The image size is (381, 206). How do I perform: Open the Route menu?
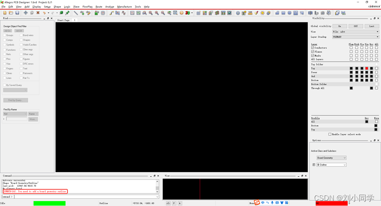point(99,7)
